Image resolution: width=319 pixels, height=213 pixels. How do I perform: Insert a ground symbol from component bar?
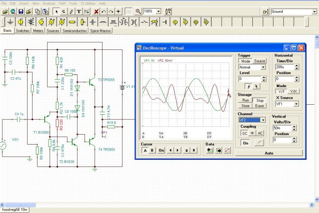[x=10, y=22]
